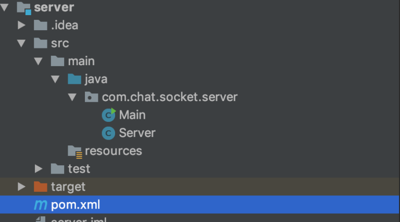Click the Maven icon beside pom.xml

[41, 205]
